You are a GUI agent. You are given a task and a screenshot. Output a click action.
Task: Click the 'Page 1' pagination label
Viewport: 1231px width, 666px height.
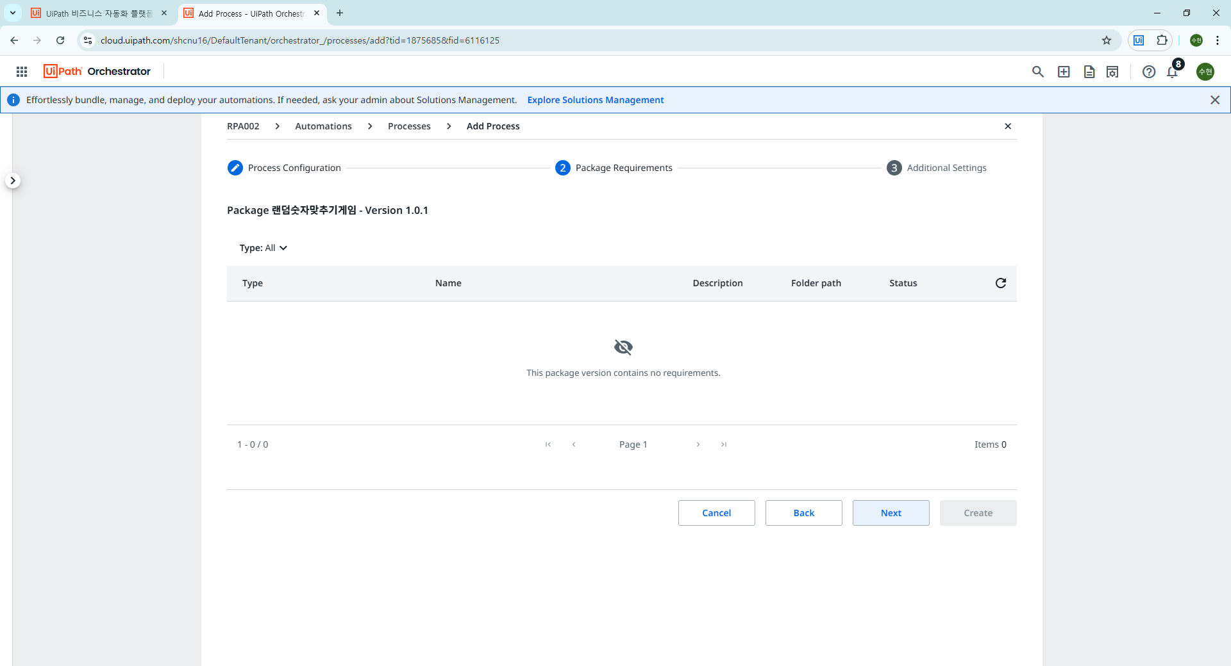(x=633, y=444)
